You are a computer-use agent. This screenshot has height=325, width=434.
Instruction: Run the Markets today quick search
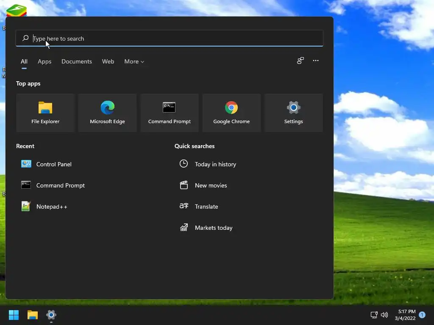(206, 228)
